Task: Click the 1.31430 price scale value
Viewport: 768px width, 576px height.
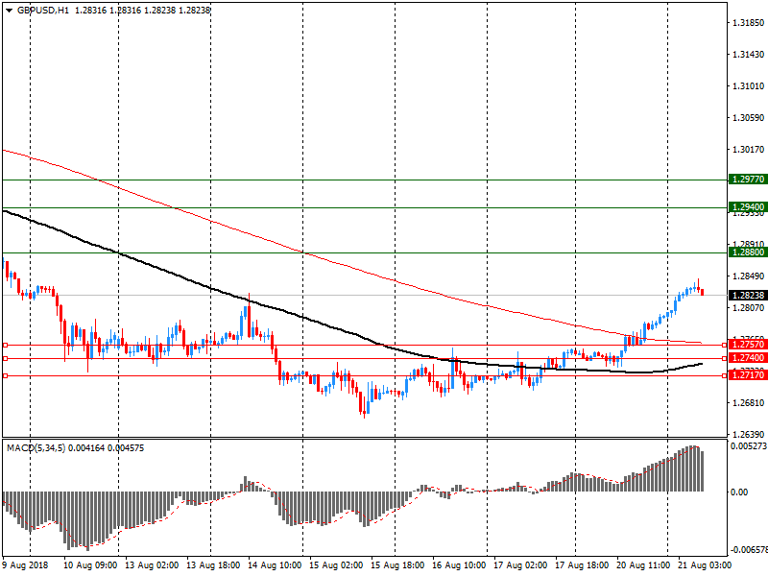Action: [x=748, y=55]
